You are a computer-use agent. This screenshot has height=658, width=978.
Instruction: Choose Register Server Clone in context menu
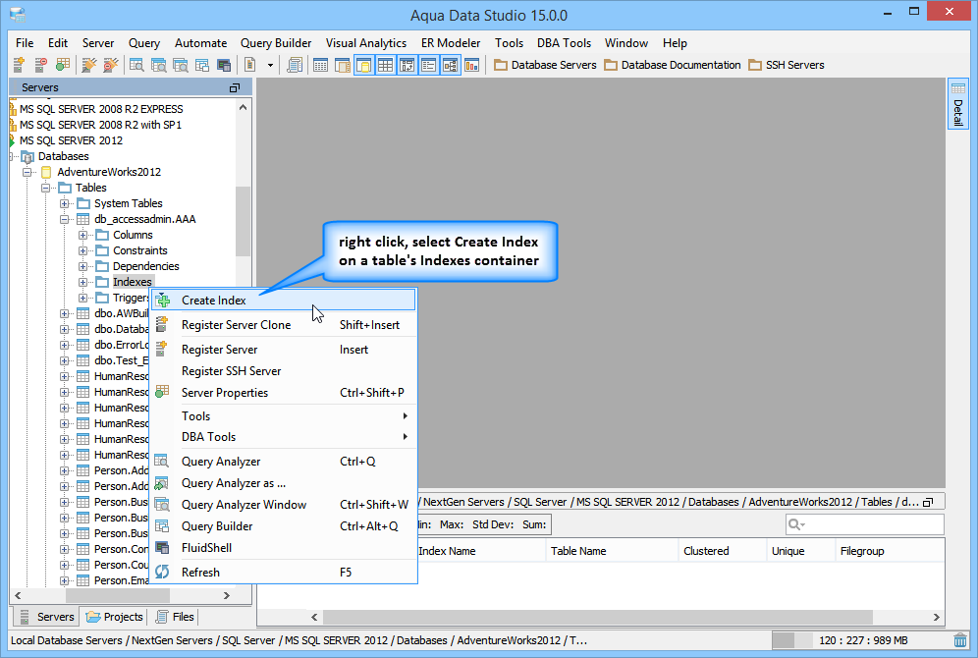[284, 325]
